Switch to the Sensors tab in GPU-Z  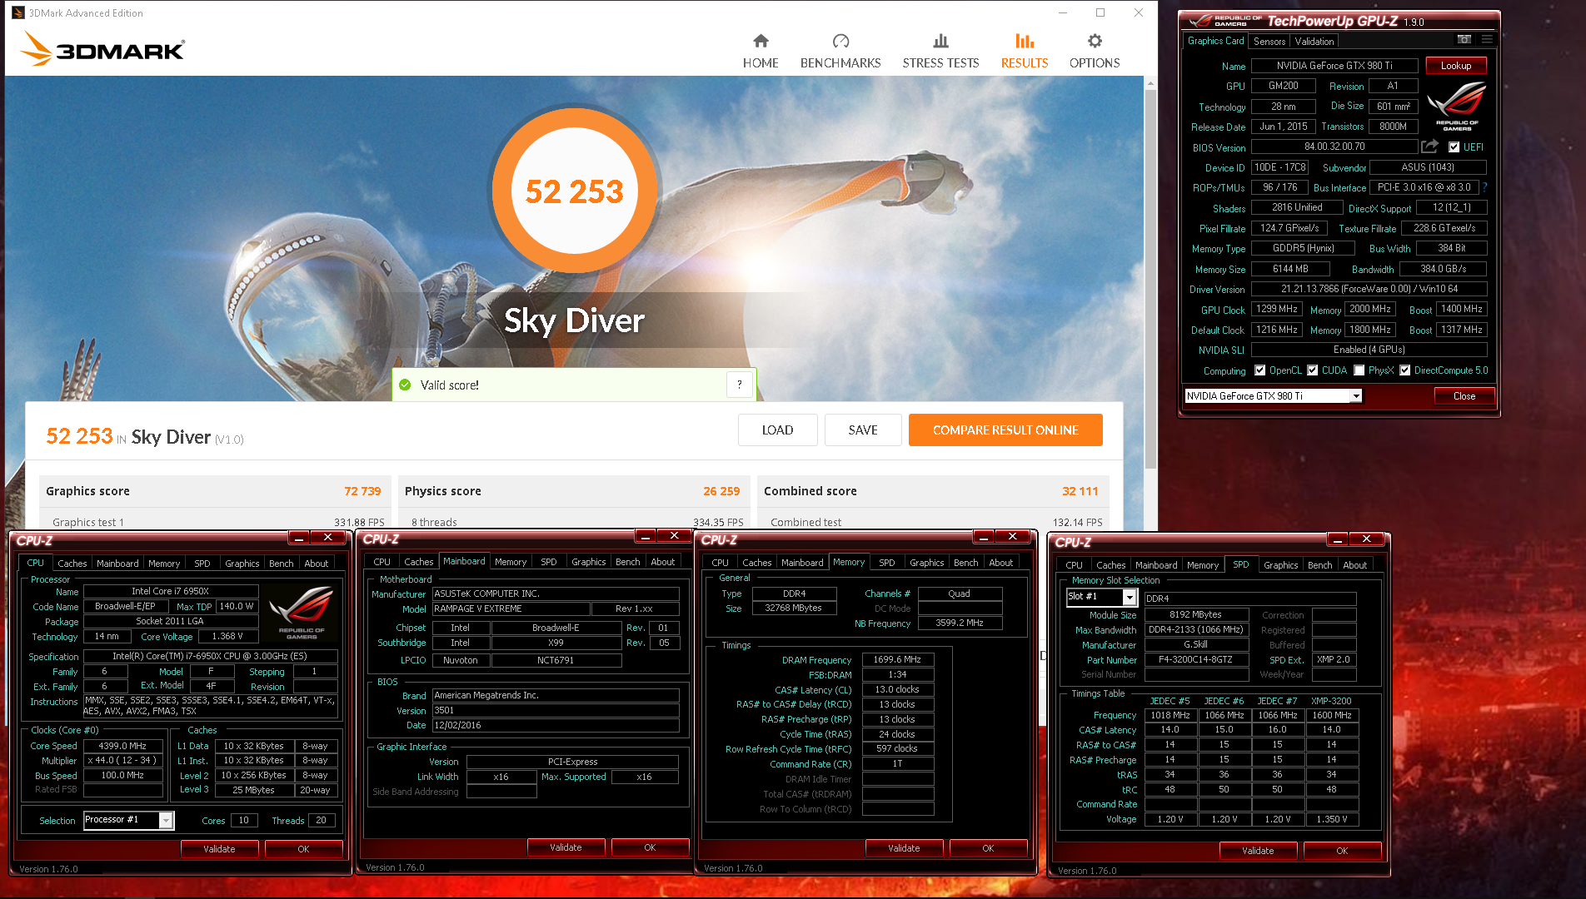coord(1269,41)
